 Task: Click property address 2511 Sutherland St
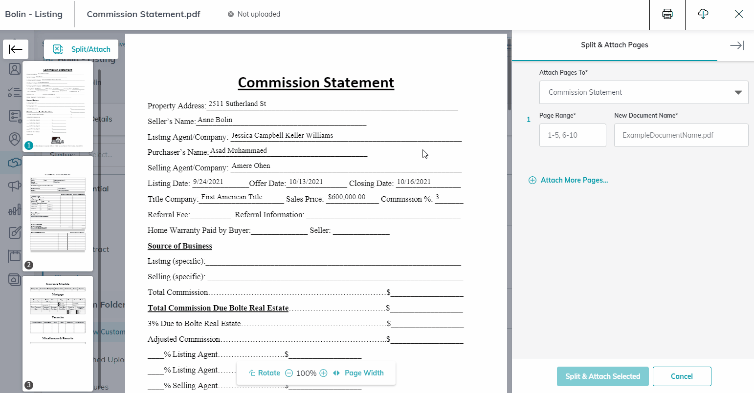point(237,103)
